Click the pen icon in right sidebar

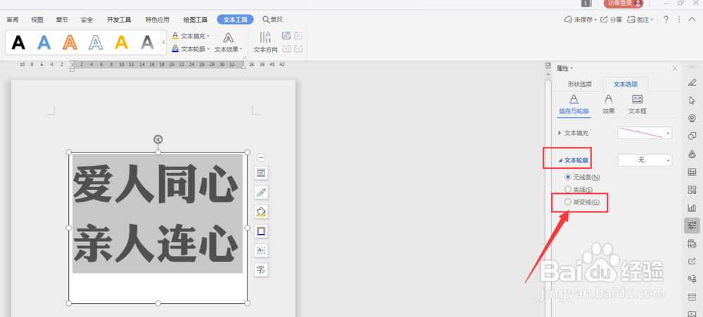[692, 82]
